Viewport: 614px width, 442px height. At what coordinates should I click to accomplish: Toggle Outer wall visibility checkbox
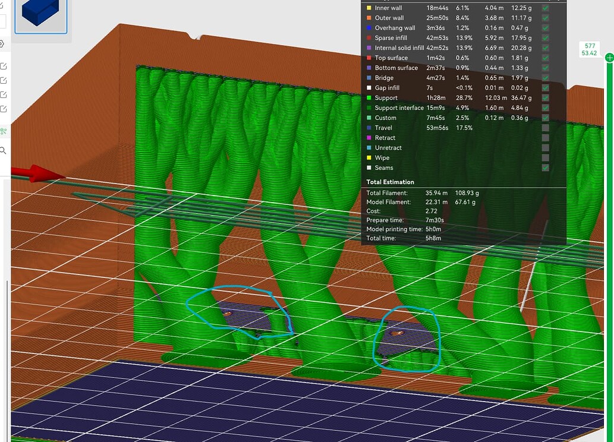point(545,18)
